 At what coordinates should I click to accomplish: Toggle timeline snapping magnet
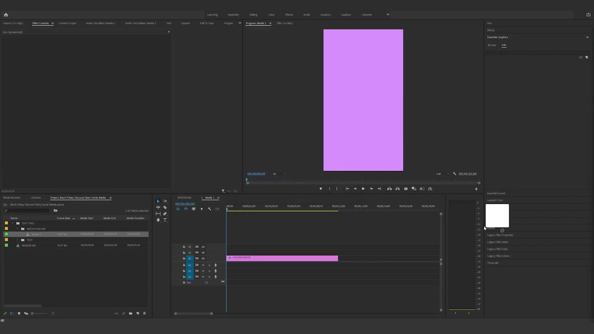[186, 209]
